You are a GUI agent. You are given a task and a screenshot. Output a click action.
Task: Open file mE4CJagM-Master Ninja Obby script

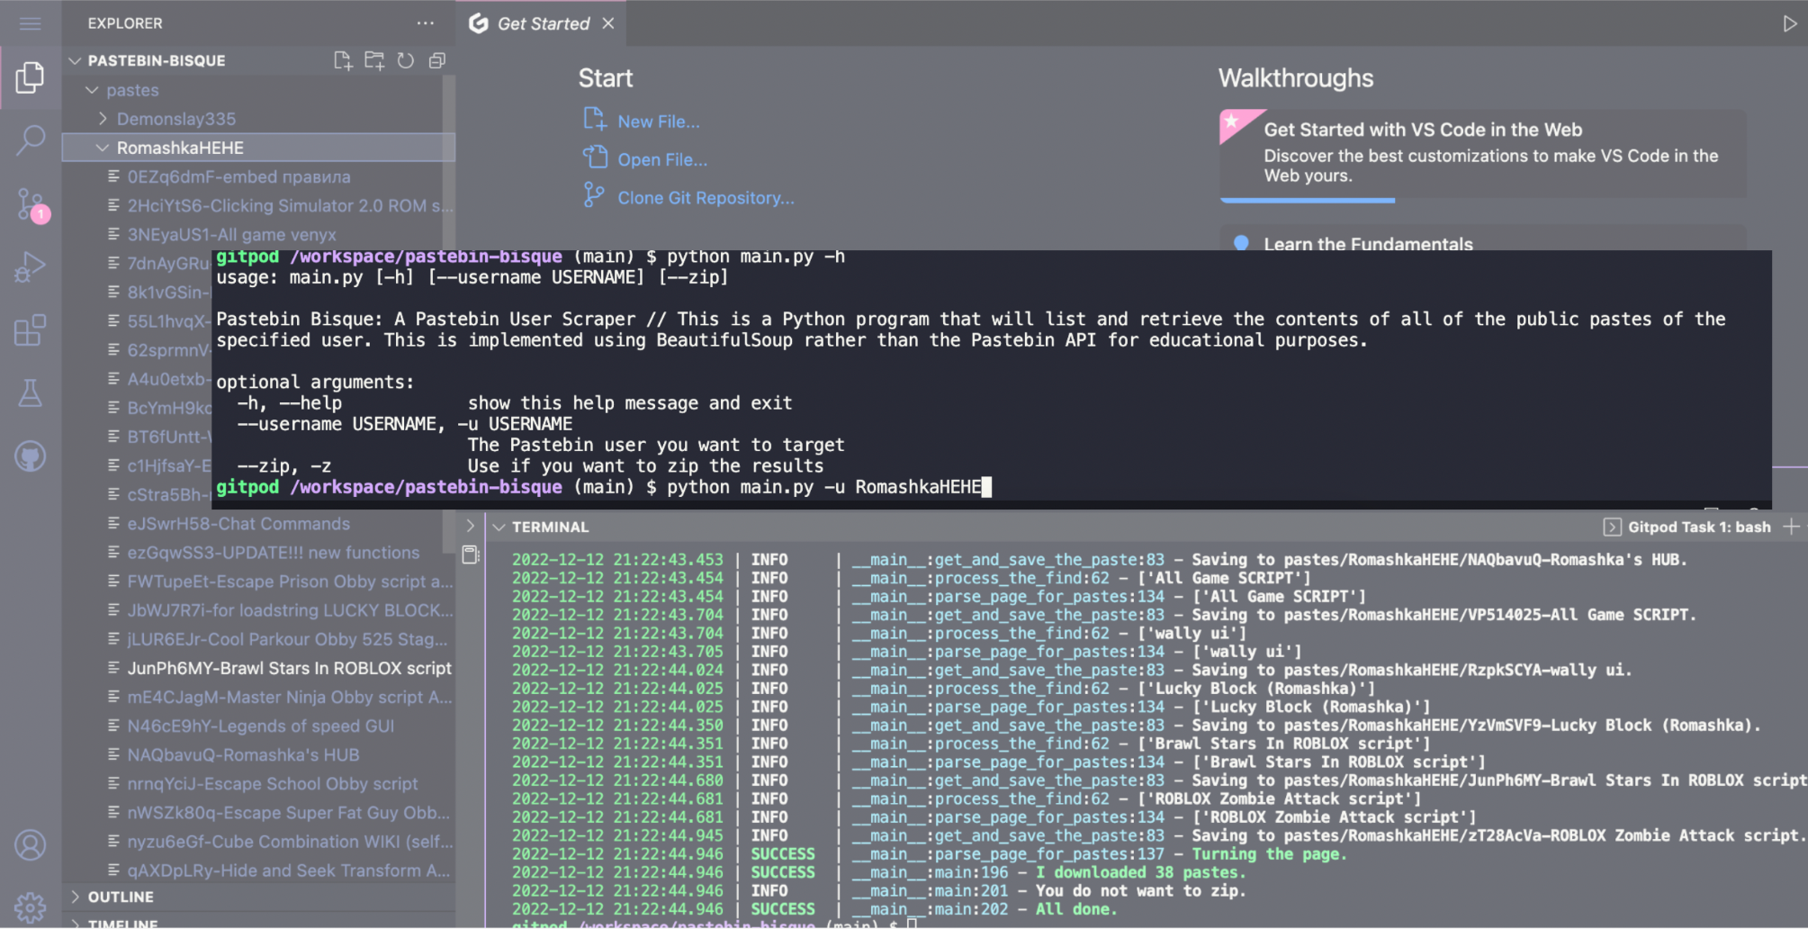pyautogui.click(x=290, y=697)
